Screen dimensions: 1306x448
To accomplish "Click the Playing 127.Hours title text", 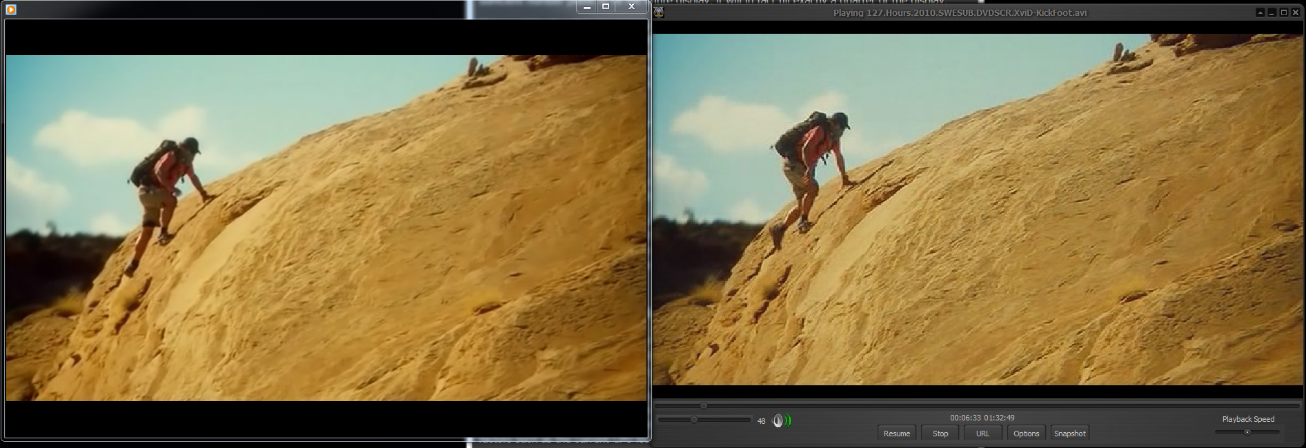I will tap(960, 12).
